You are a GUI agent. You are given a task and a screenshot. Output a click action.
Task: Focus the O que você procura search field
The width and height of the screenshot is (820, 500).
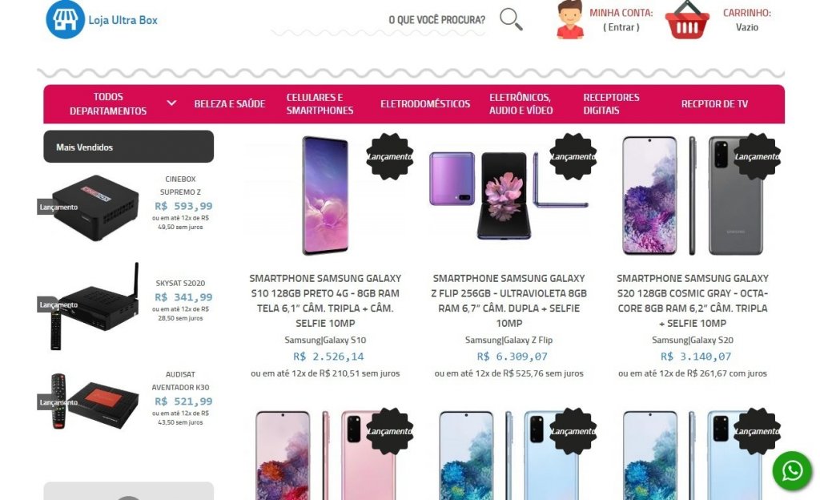[378, 20]
